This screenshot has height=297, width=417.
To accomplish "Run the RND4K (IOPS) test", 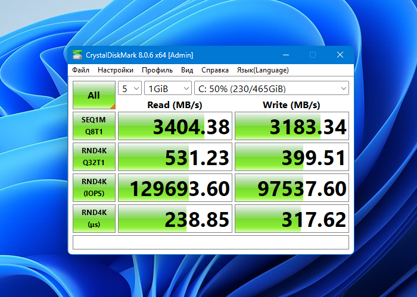I will [94, 188].
